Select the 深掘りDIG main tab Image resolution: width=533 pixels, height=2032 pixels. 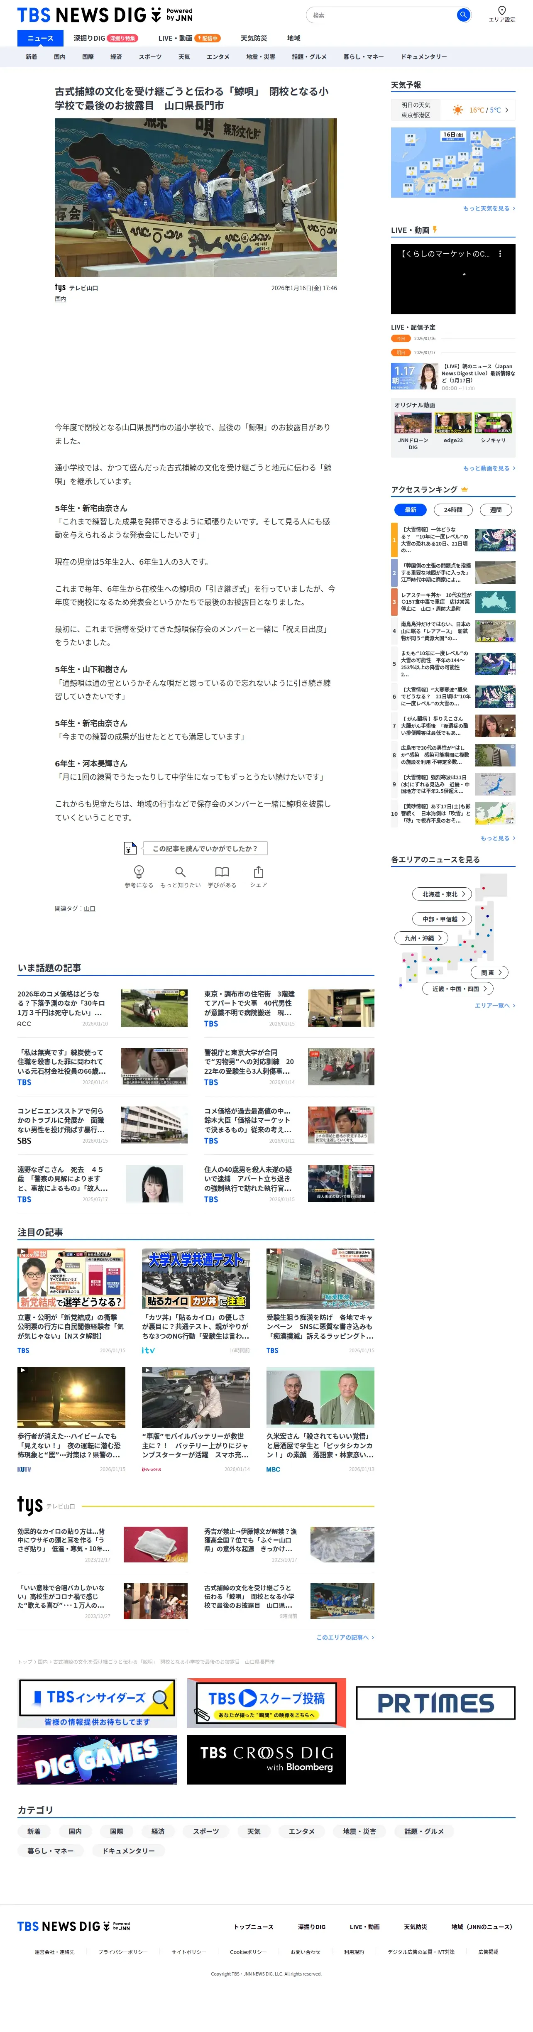pyautogui.click(x=105, y=38)
